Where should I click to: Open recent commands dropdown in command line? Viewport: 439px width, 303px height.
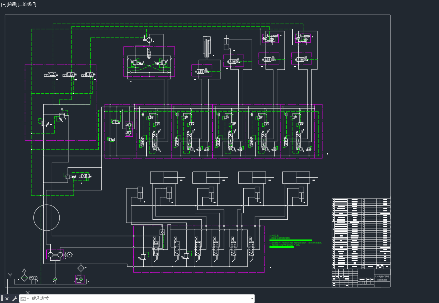pos(24,299)
